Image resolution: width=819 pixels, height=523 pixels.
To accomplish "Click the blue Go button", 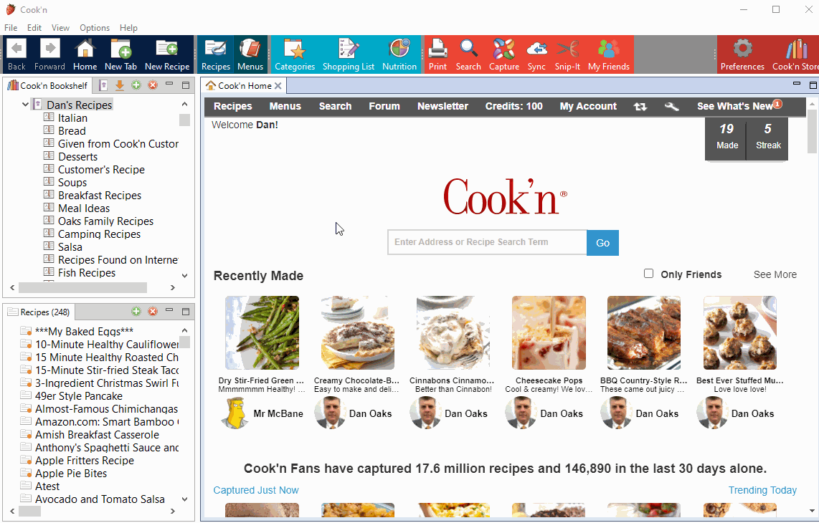I will click(x=602, y=243).
